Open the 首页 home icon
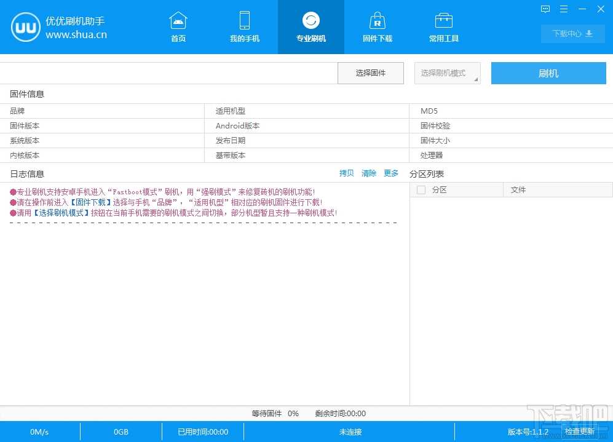The width and height of the screenshot is (613, 442). 178,21
